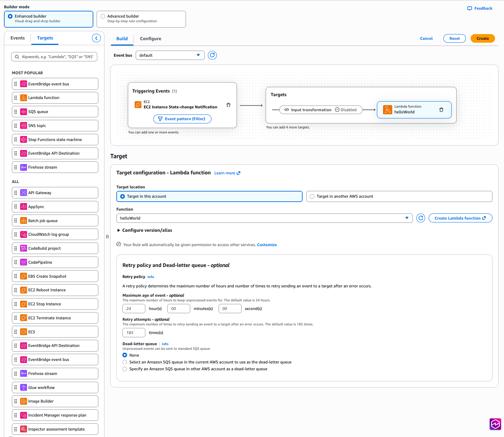Click the Reset button
This screenshot has height=437, width=504.
click(454, 38)
